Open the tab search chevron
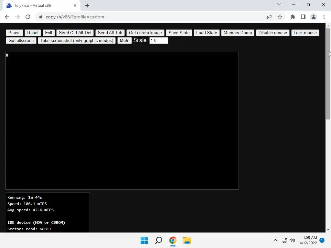Viewport: 331px width, 248px height. click(x=279, y=5)
